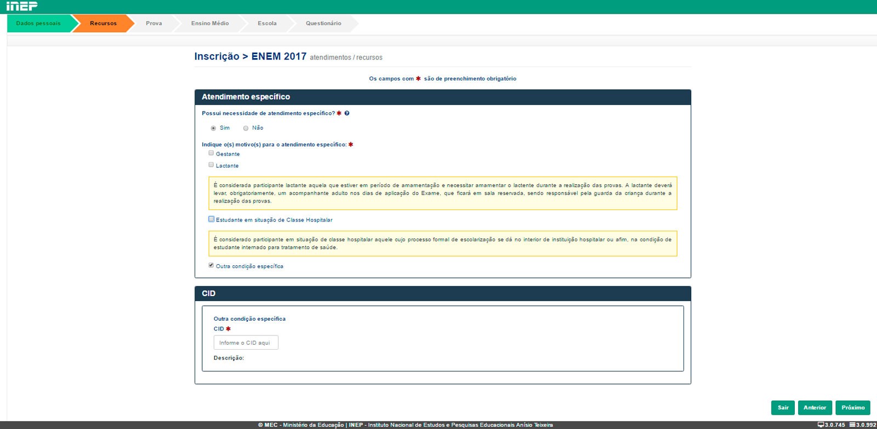Select the Sim radio button
The width and height of the screenshot is (877, 429).
tap(213, 128)
